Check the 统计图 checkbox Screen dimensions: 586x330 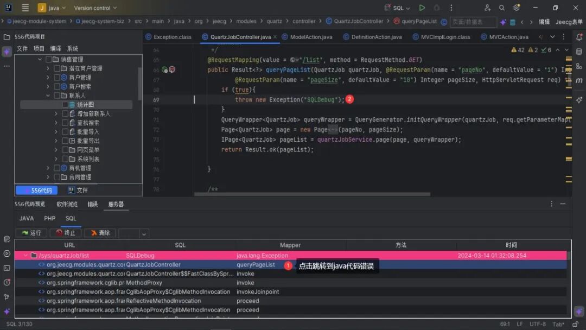[x=65, y=105]
